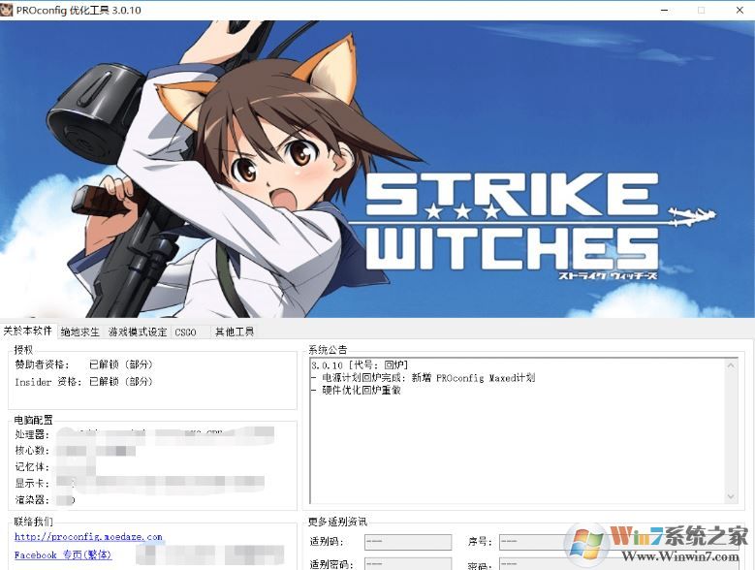Close the PROconfig window

739,10
